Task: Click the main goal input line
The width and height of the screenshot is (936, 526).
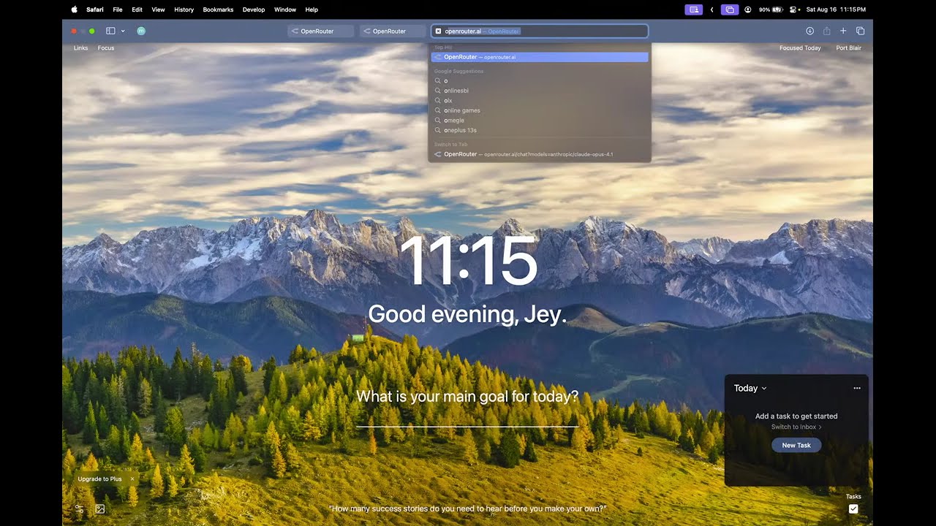Action: (x=467, y=419)
